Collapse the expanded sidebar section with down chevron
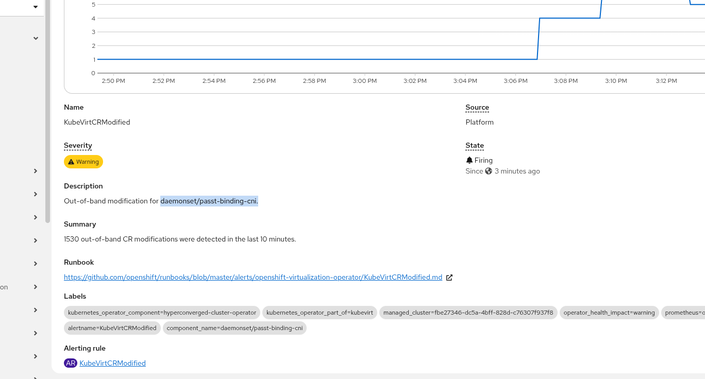The height and width of the screenshot is (379, 705). coord(36,38)
